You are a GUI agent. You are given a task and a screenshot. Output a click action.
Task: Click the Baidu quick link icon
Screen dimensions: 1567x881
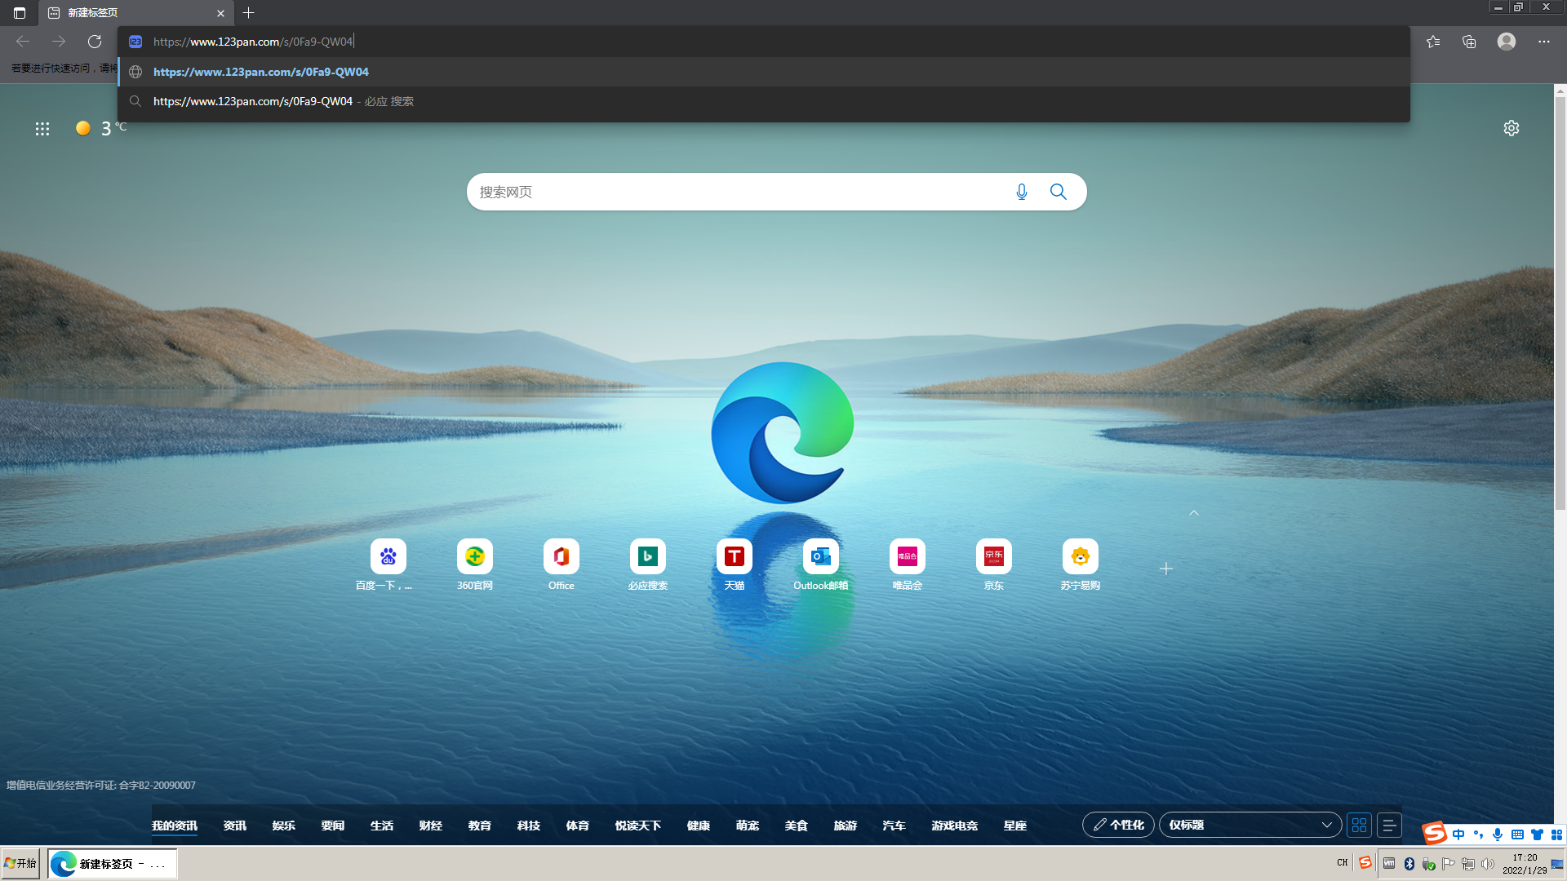(x=388, y=556)
